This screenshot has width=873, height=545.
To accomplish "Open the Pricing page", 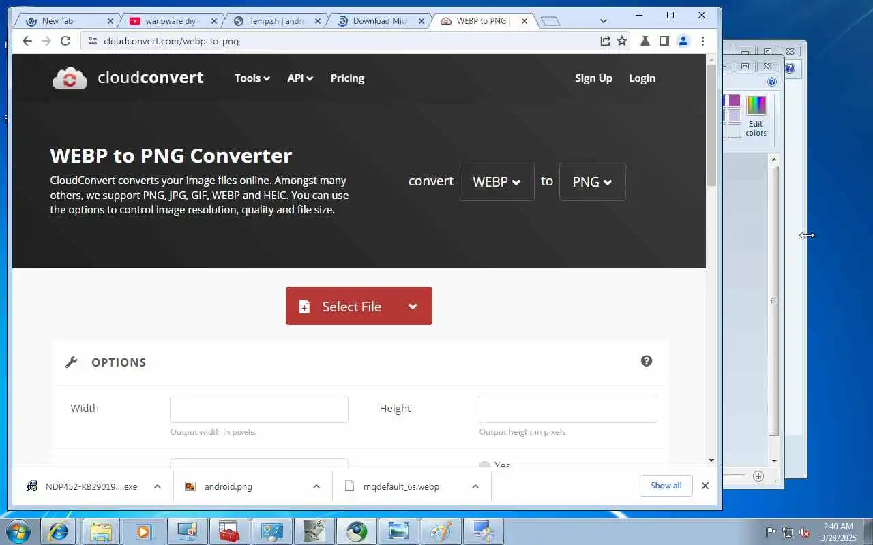I will click(x=347, y=78).
